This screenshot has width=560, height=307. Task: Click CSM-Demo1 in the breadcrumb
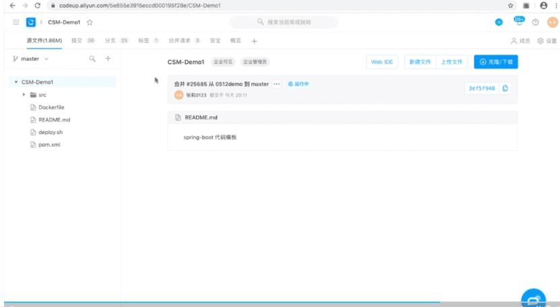[64, 22]
